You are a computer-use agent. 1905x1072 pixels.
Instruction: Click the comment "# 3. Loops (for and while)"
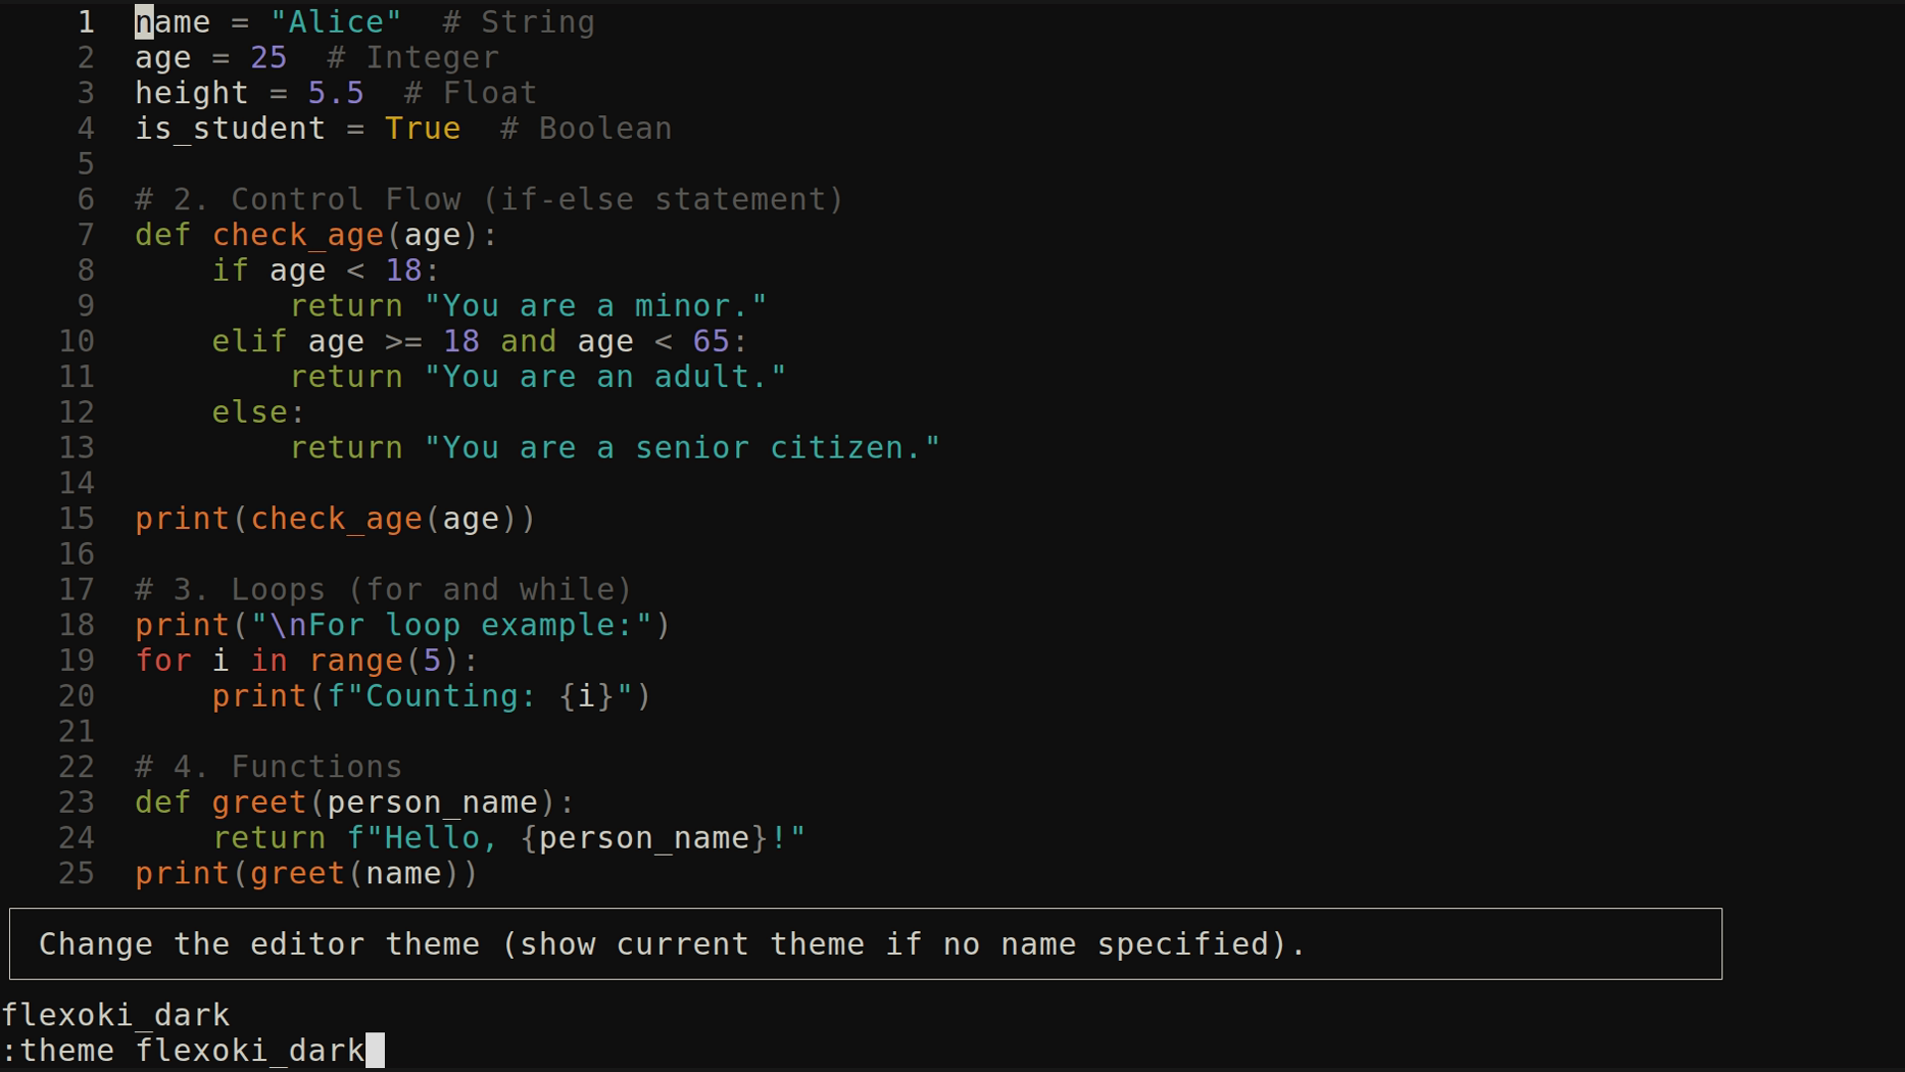point(382,589)
